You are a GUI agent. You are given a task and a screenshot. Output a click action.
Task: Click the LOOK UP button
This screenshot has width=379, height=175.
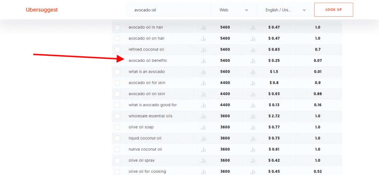[333, 10]
